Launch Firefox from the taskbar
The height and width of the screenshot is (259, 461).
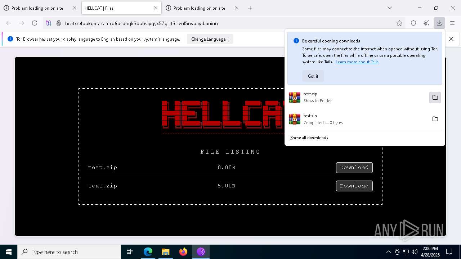pos(183,252)
